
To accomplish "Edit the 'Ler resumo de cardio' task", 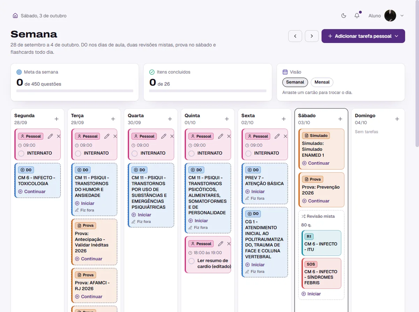I will pos(221,244).
